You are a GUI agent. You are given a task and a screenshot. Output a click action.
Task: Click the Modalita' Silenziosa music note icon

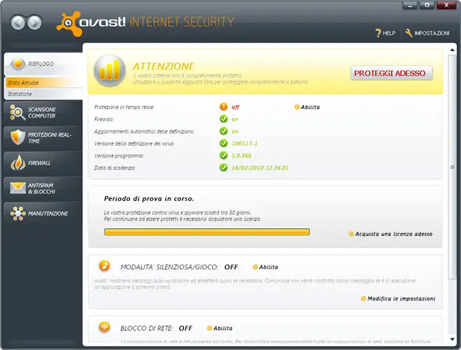tap(104, 265)
